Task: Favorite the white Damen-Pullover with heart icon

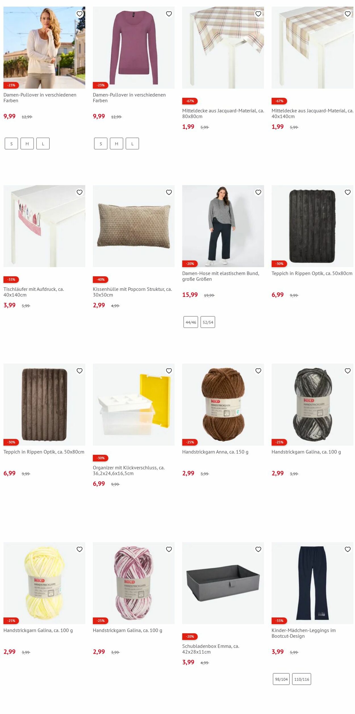Action: click(80, 14)
